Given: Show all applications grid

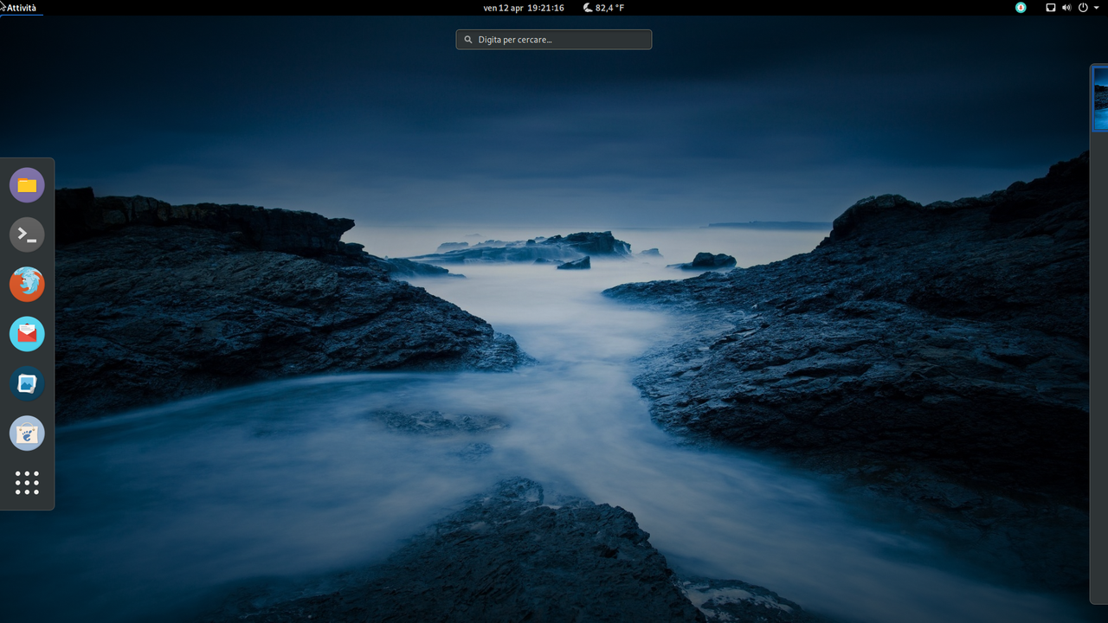Looking at the screenshot, I should [27, 483].
